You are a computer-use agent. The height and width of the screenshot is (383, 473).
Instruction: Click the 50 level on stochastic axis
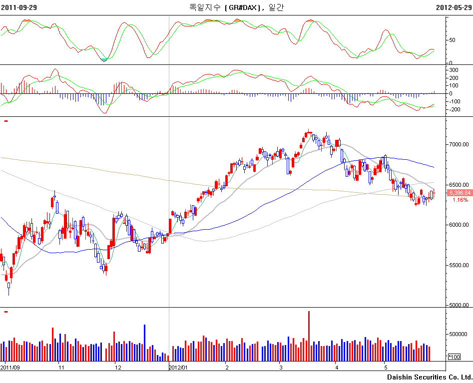pyautogui.click(x=453, y=40)
